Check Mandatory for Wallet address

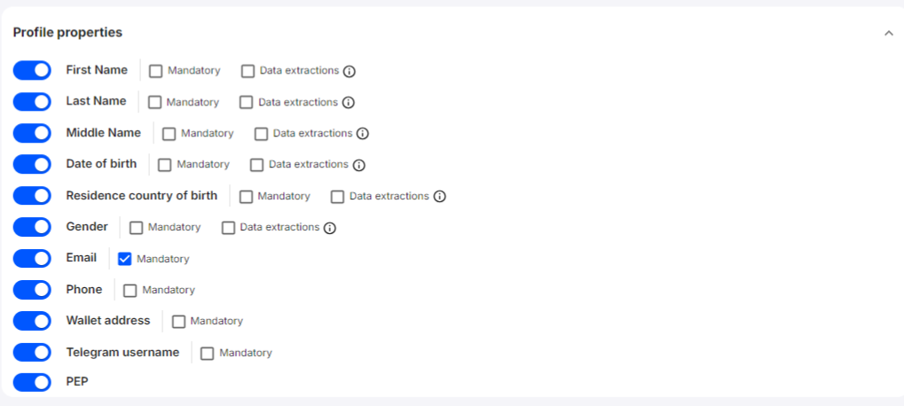(x=178, y=321)
